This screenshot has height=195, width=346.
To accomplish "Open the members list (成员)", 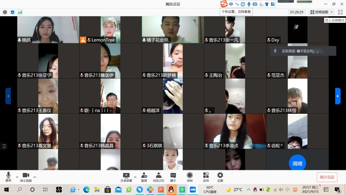I will [158, 176].
